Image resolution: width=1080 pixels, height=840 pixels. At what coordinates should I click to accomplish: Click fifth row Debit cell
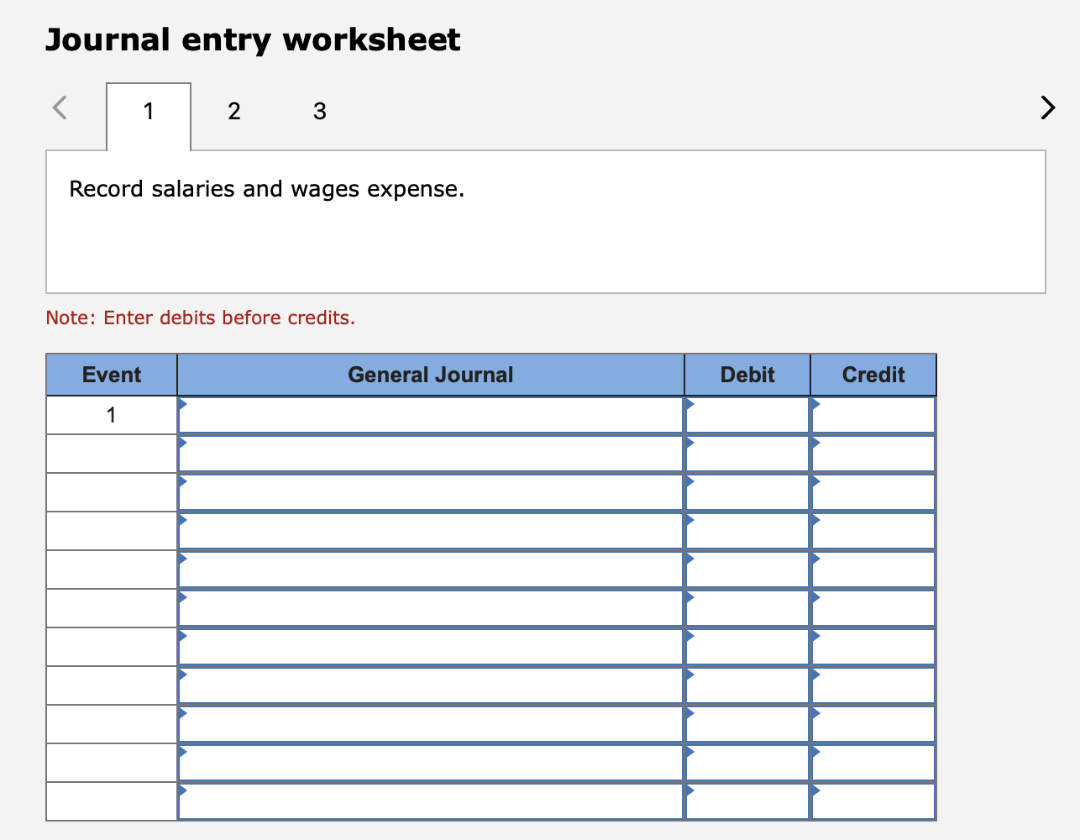coord(747,570)
